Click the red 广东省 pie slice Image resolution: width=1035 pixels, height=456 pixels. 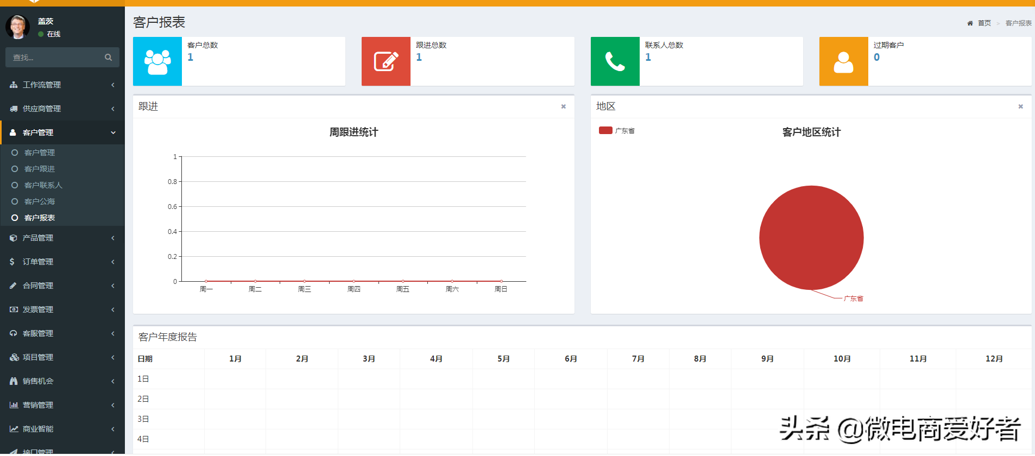811,238
